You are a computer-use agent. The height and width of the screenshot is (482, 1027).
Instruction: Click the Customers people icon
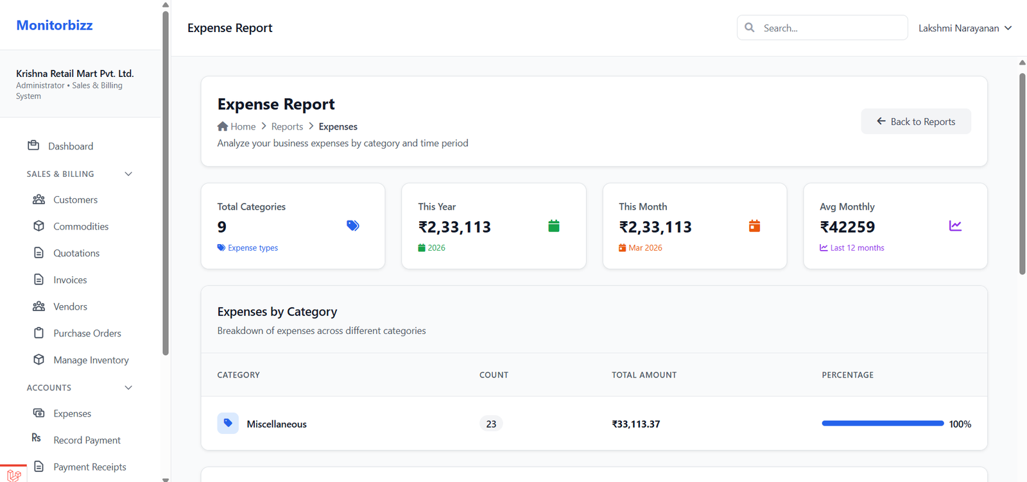tap(39, 199)
